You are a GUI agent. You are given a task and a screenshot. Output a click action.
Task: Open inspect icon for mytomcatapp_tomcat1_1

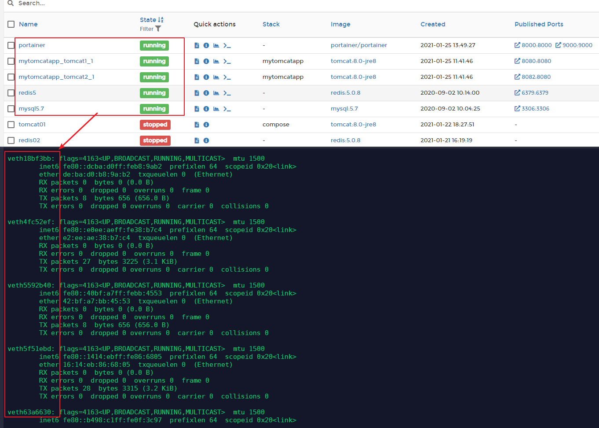pyautogui.click(x=206, y=61)
